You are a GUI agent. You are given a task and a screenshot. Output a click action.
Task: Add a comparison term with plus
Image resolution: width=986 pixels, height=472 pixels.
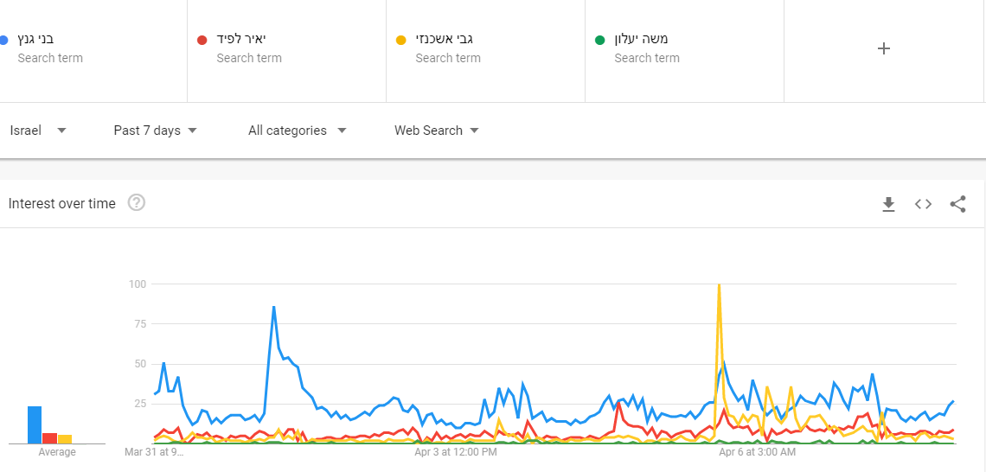tap(884, 49)
